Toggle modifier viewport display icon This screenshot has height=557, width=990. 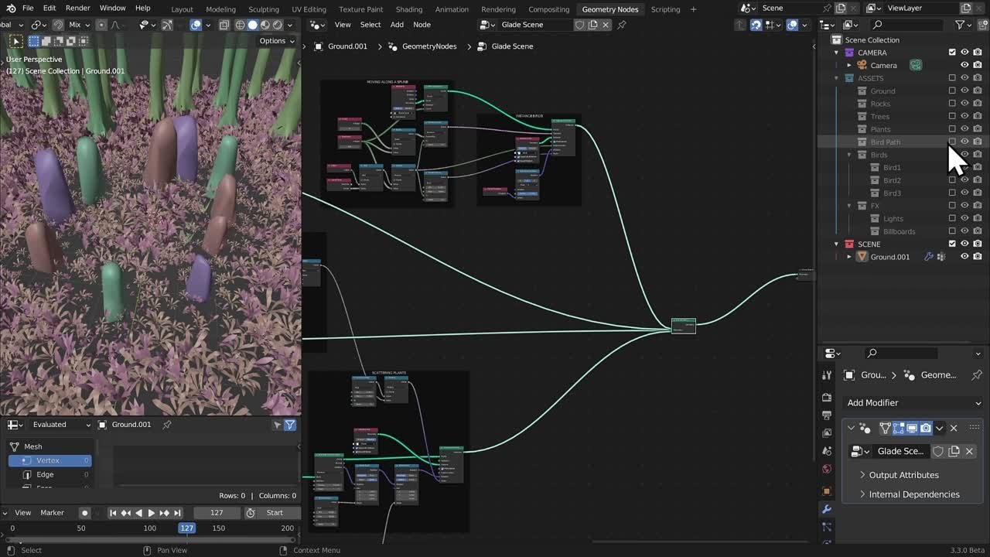912,428
